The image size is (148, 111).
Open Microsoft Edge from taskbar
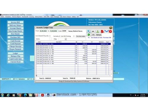[25, 95]
